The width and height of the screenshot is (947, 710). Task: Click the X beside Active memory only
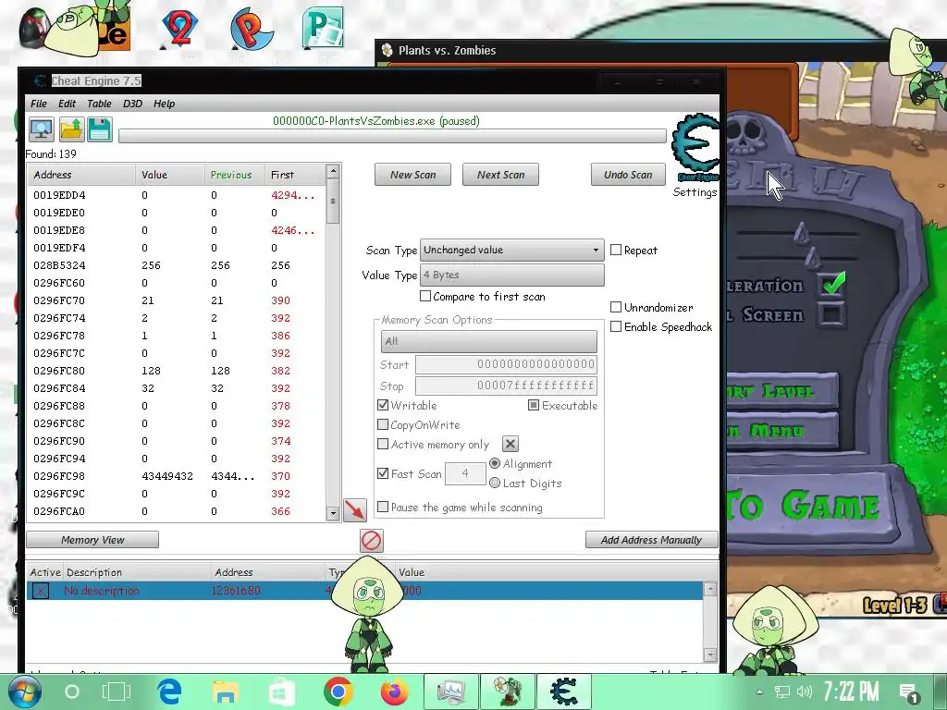510,445
